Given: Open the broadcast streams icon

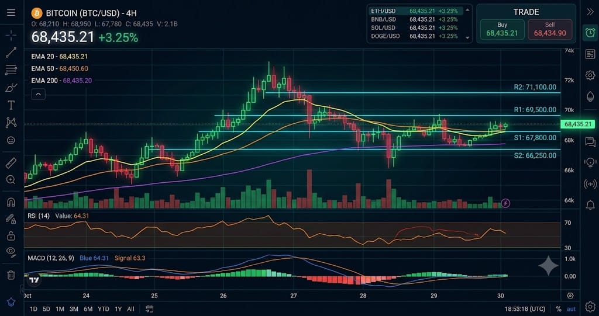Looking at the screenshot, I should pyautogui.click(x=590, y=184).
